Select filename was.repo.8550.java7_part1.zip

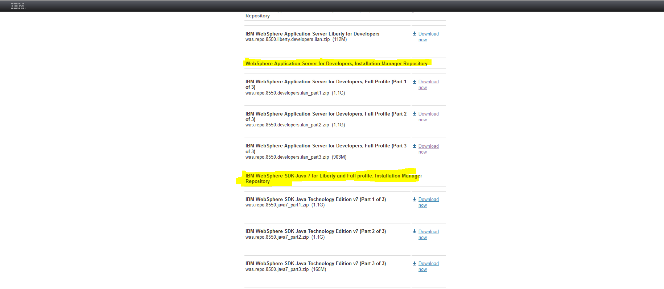coord(277,205)
